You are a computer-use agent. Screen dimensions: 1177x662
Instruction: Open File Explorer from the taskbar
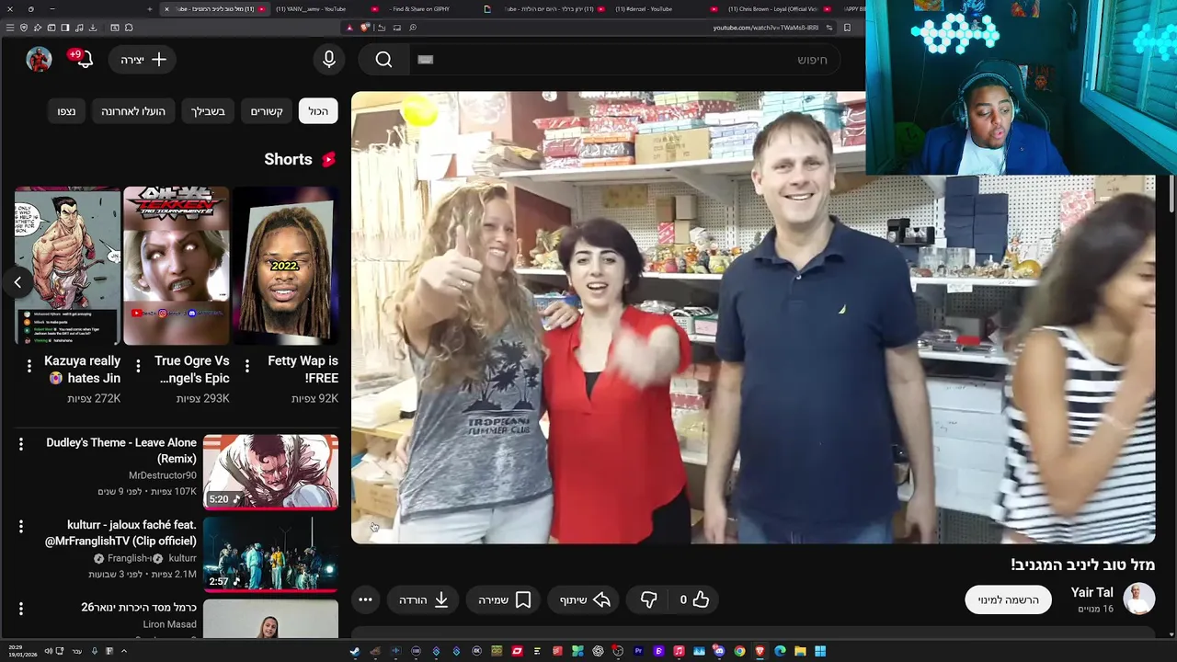tap(800, 651)
